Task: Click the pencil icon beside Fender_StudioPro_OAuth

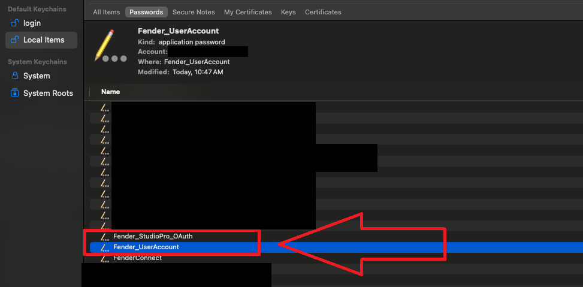Action: [x=104, y=237]
